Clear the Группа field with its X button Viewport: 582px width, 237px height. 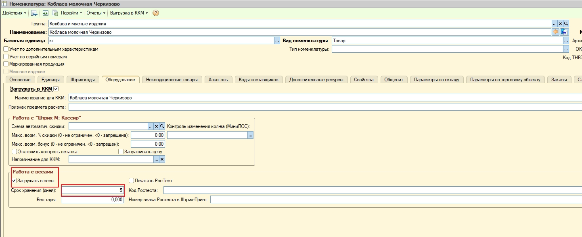tap(560, 24)
